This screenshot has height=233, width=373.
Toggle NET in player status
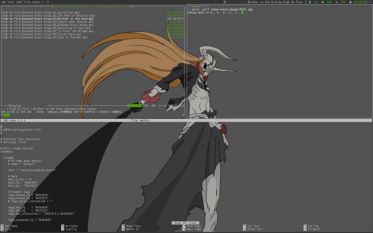77,112
